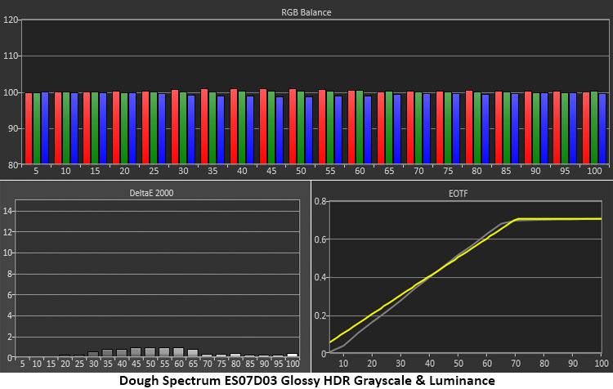Select x-axis label 75 in RGB Balance
The width and height of the screenshot is (613, 389).
point(448,171)
